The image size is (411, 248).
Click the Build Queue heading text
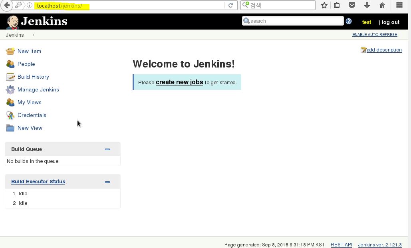(26, 149)
